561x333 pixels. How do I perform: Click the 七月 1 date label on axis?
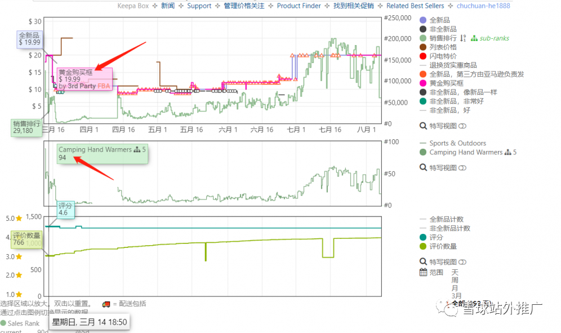pyautogui.click(x=296, y=130)
